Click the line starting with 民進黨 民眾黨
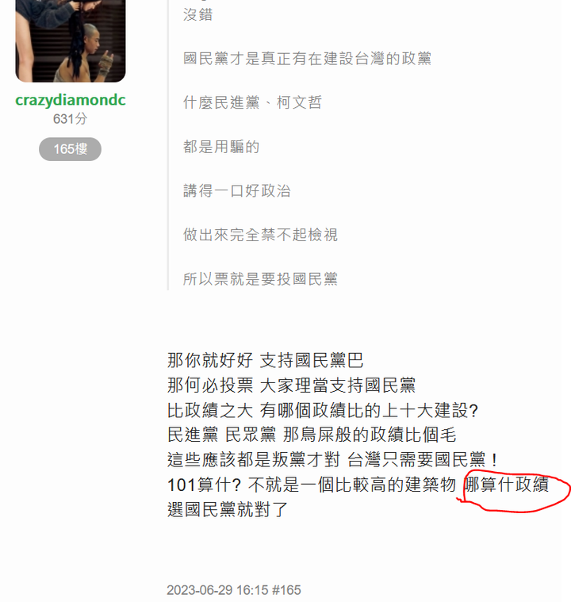The width and height of the screenshot is (571, 602). click(312, 435)
